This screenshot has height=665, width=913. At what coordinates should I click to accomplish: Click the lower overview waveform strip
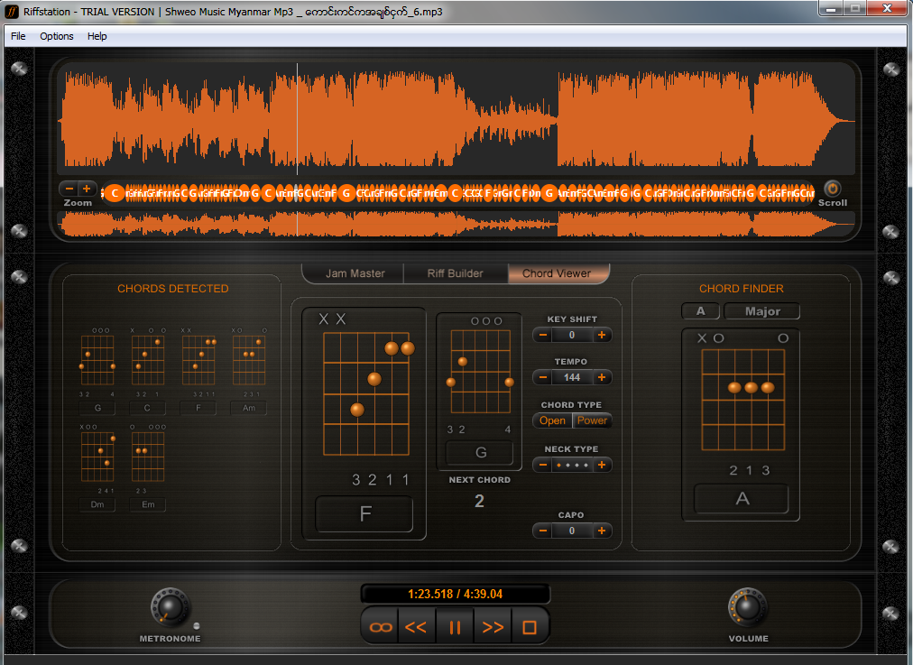(x=456, y=224)
